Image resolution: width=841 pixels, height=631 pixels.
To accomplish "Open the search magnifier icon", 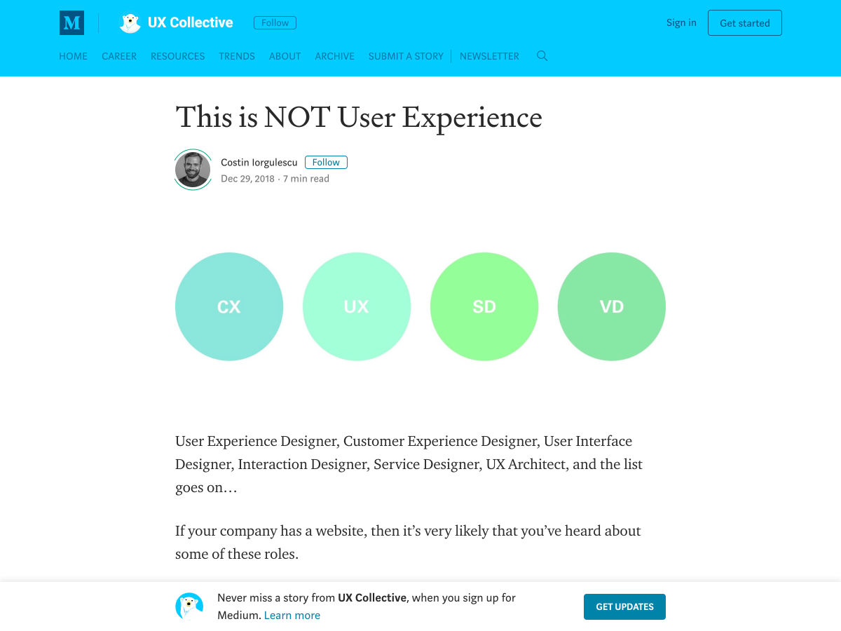I will (x=542, y=56).
